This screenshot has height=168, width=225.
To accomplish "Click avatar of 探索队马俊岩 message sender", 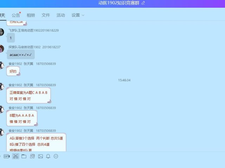I will tap(1, 49).
